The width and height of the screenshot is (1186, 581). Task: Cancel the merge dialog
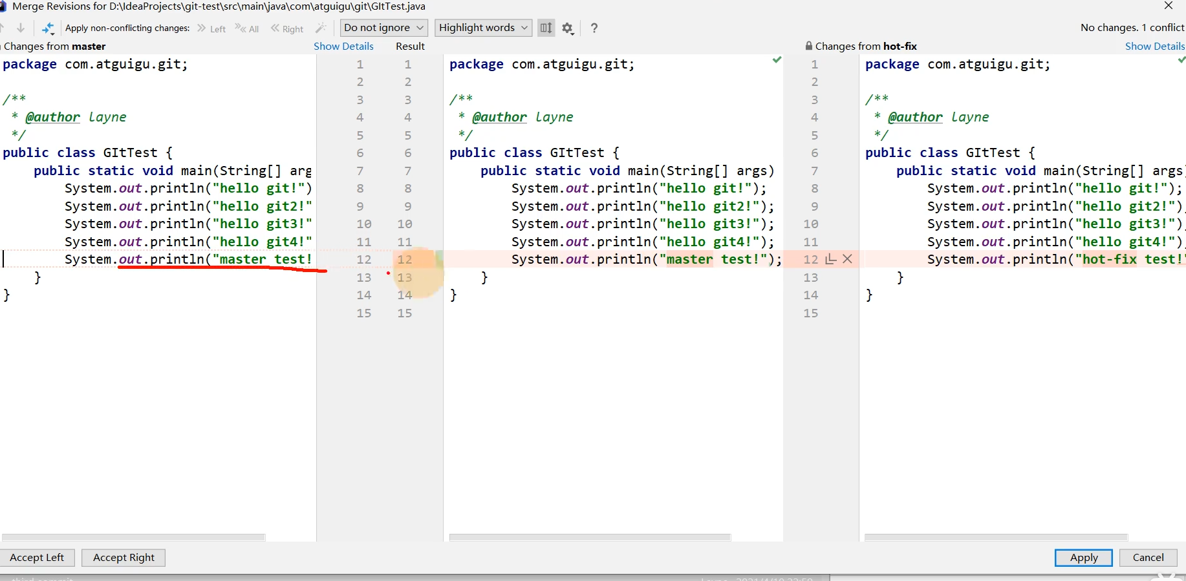point(1148,558)
